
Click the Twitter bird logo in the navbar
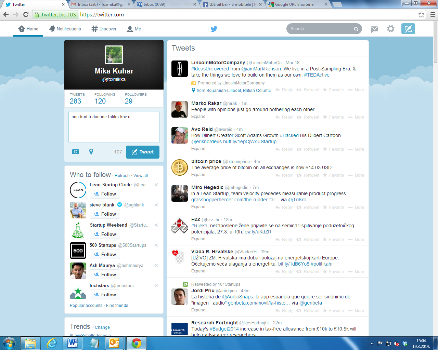coord(214,29)
